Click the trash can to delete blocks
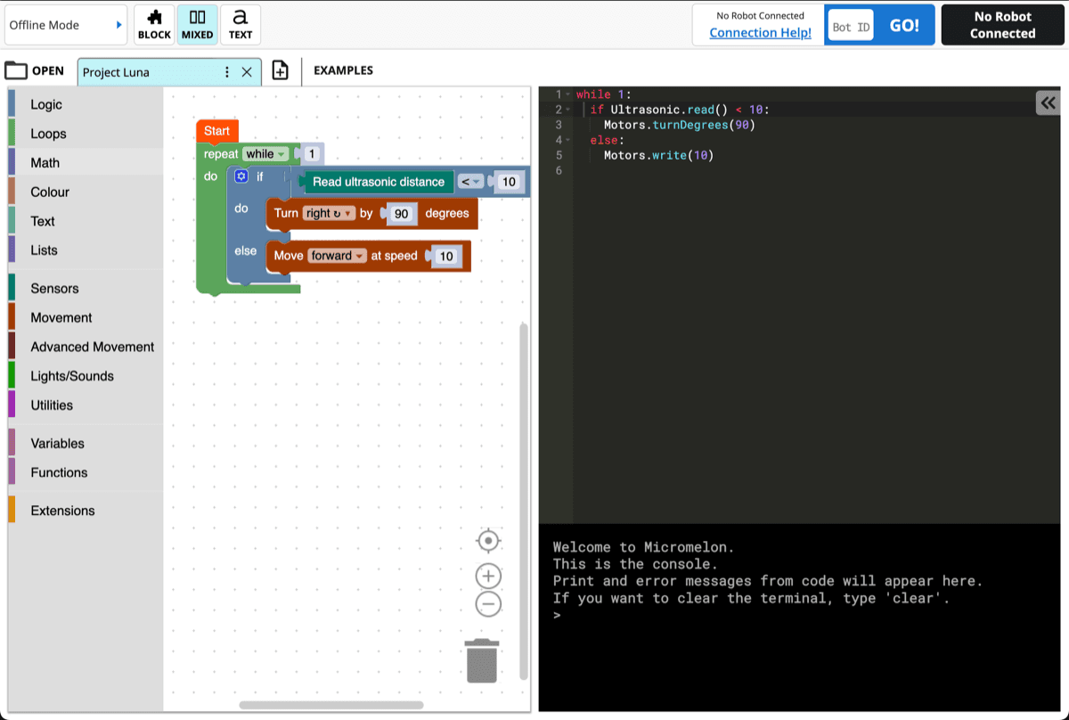This screenshot has height=720, width=1069. tap(482, 659)
